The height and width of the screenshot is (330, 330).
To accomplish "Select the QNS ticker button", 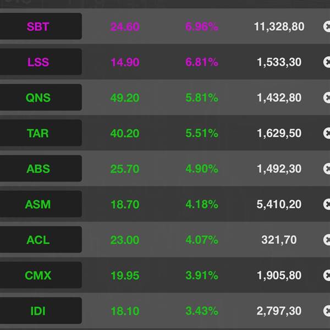I will 41,97.
